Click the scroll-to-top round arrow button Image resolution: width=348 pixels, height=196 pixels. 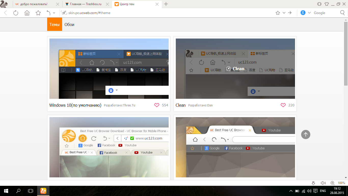click(305, 134)
